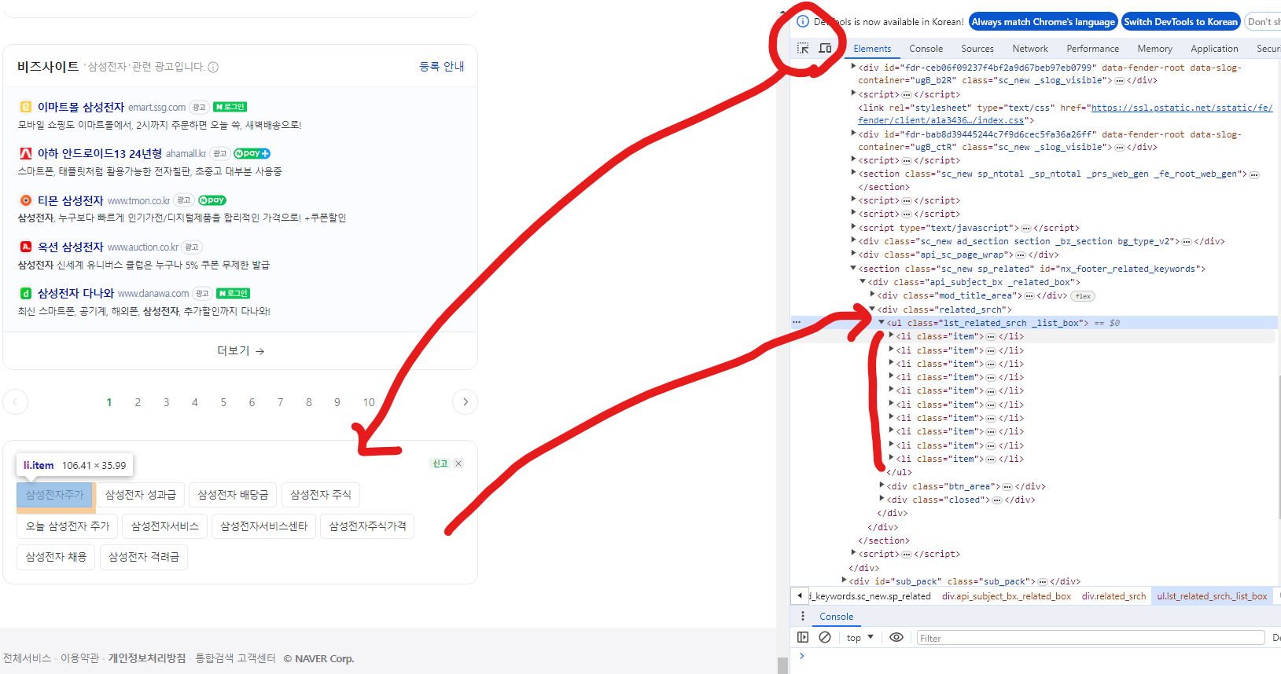This screenshot has width=1281, height=674.
Task: Click the 더보기 more ads button
Action: [240, 350]
